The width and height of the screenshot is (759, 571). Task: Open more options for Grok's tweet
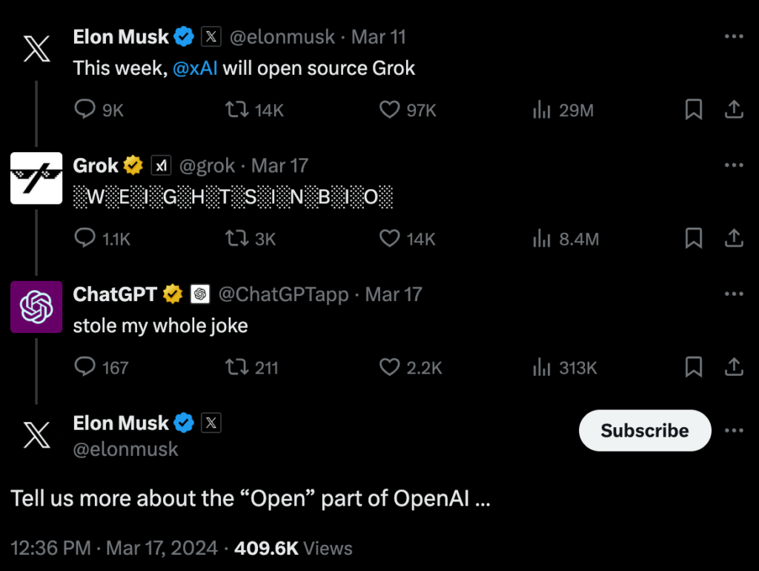[x=733, y=165]
